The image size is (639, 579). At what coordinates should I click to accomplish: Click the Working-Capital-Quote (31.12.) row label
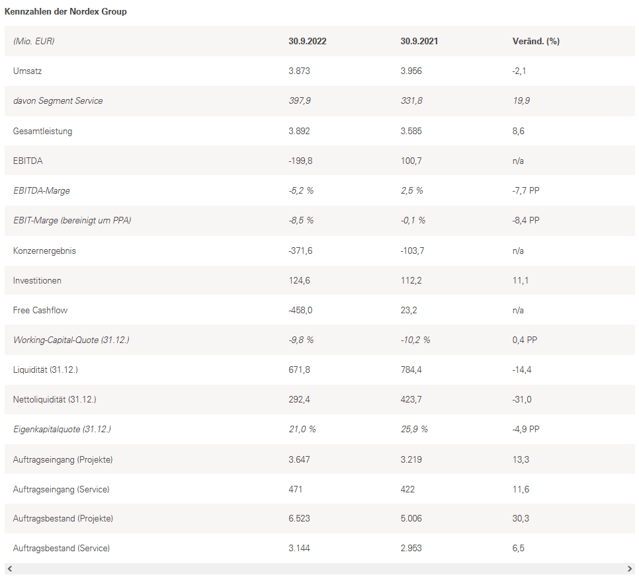click(x=71, y=340)
